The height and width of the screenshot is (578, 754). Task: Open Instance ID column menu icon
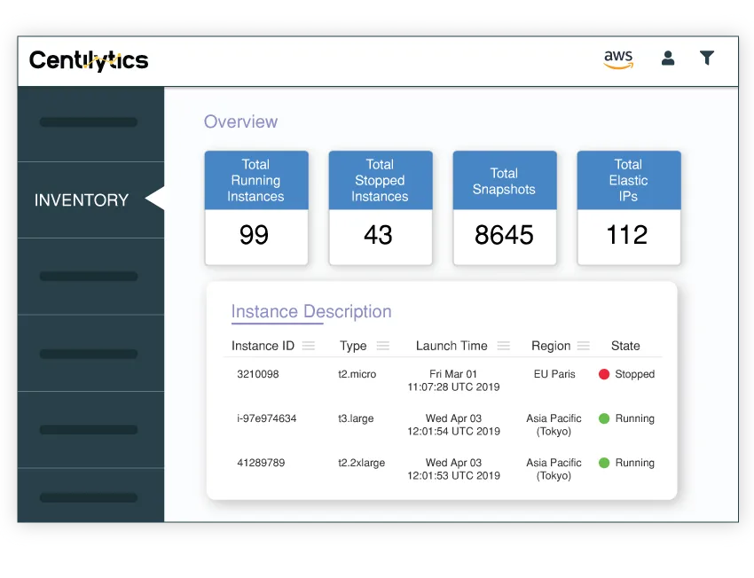pos(308,346)
